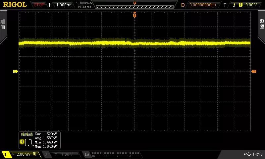
Task: Click the orange trigger position marker above the grid
Action: pos(134,15)
